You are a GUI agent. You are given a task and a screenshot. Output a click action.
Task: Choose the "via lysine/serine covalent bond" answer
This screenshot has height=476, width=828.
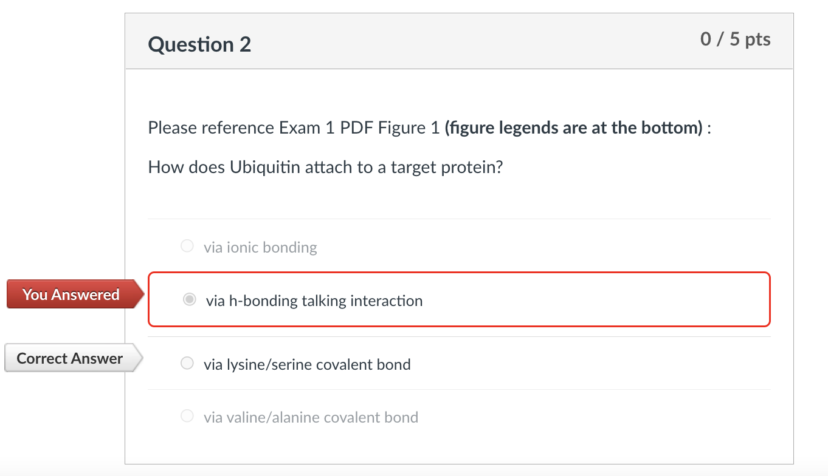pos(187,362)
